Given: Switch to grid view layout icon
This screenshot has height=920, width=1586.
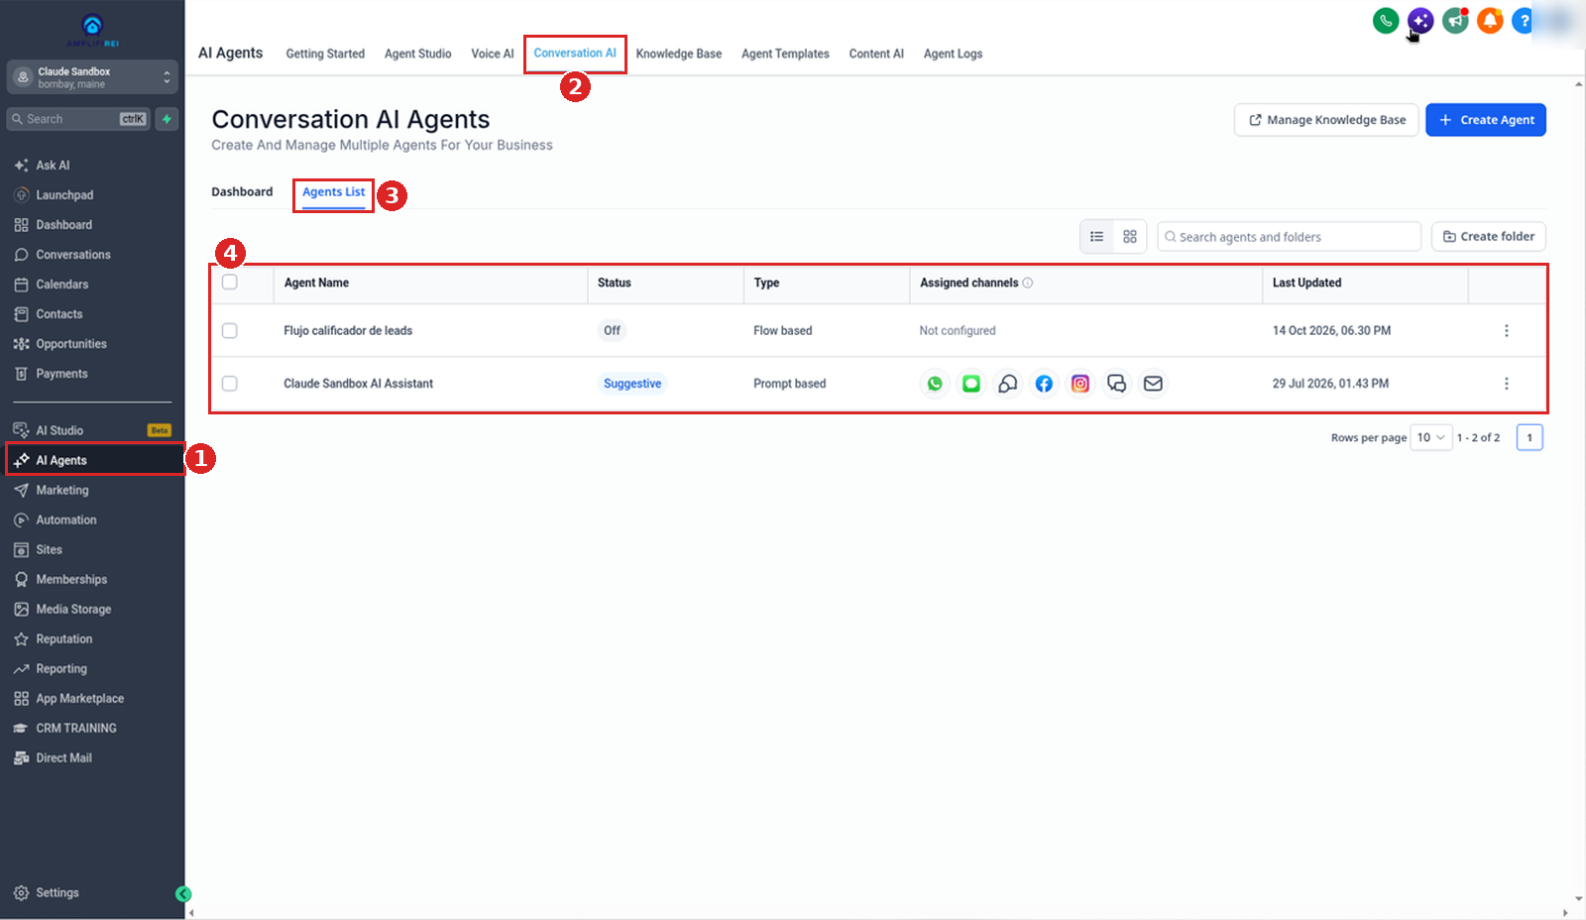Looking at the screenshot, I should 1130,237.
